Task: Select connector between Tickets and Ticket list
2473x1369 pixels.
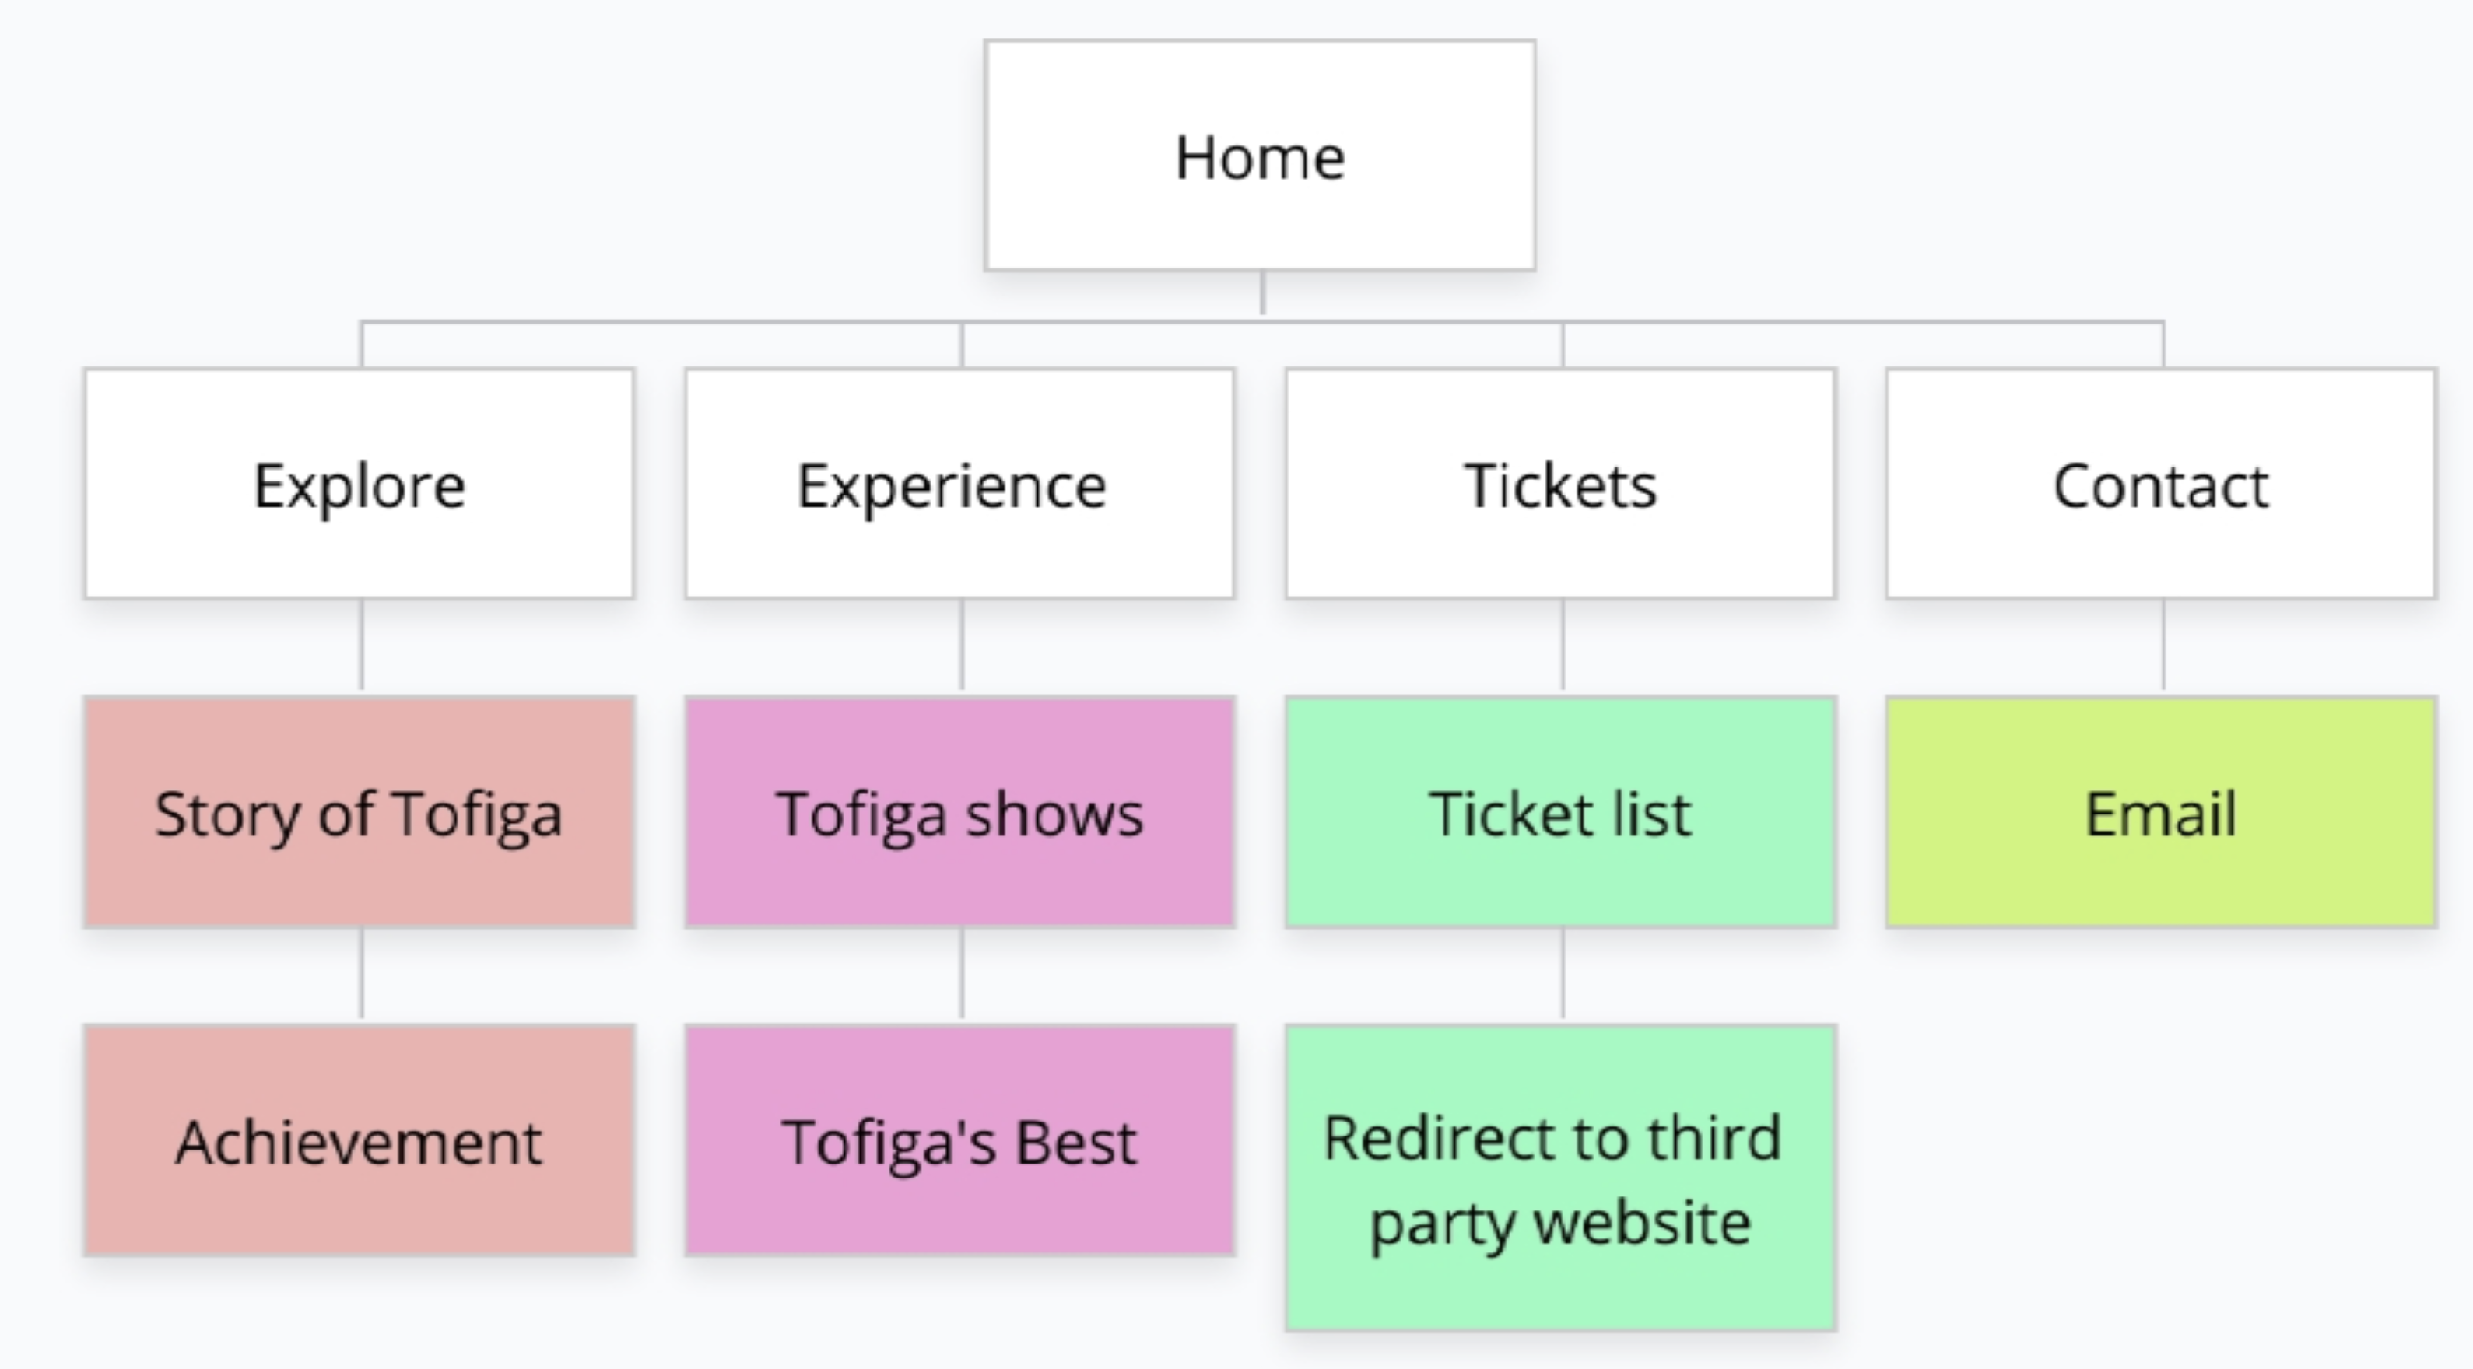Action: click(x=1563, y=646)
